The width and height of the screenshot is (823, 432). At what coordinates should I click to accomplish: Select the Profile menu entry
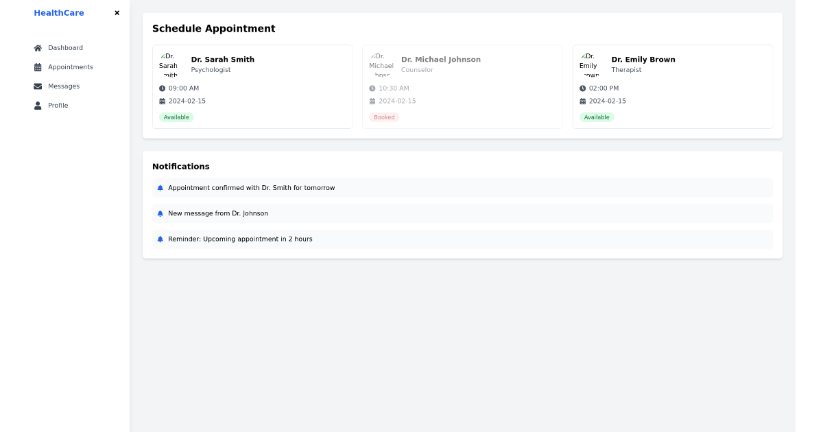pyautogui.click(x=58, y=106)
